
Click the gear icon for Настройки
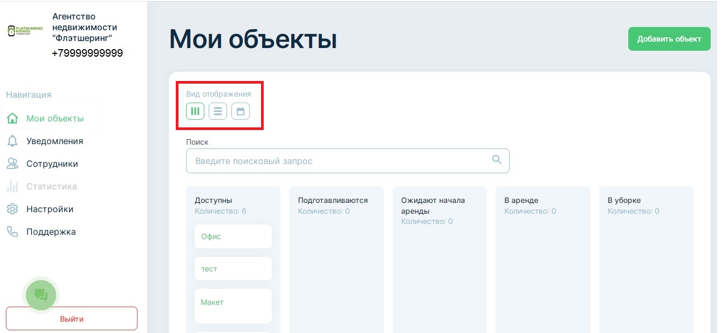12,209
